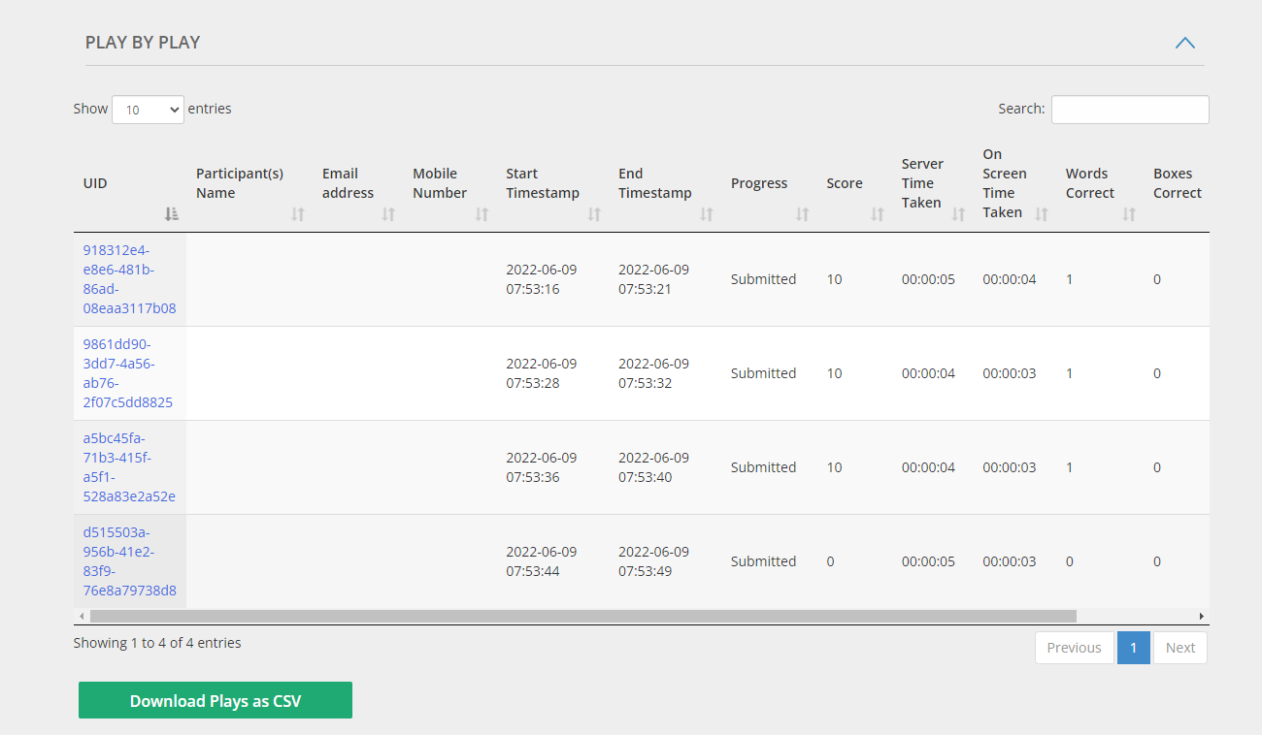
Task: Sort by Words Correct sort icon
Action: click(x=1129, y=214)
